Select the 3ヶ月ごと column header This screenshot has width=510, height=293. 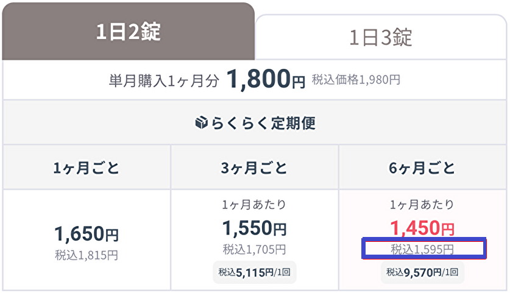[x=254, y=168]
